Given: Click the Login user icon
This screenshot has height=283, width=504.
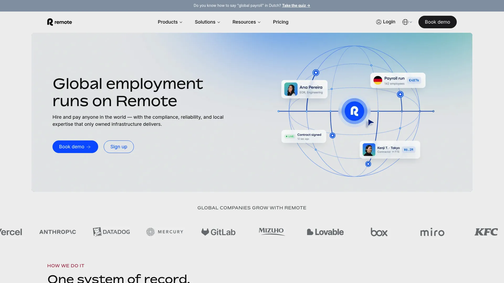Looking at the screenshot, I should pos(379,22).
